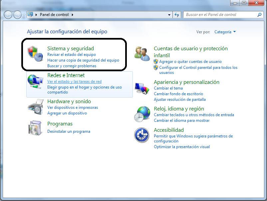Viewport: 267px width, 201px height.
Task: Open Redes e Internet category
Action: tap(66, 75)
